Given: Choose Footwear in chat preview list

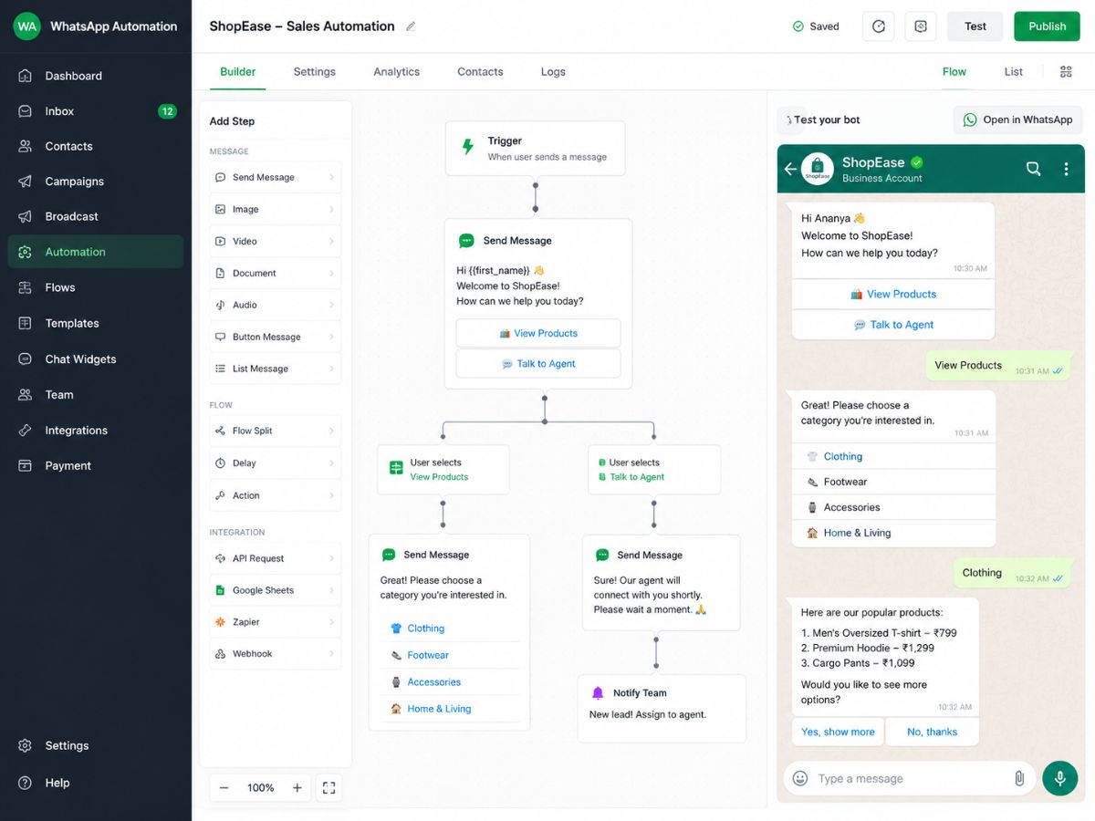Looking at the screenshot, I should tap(893, 482).
